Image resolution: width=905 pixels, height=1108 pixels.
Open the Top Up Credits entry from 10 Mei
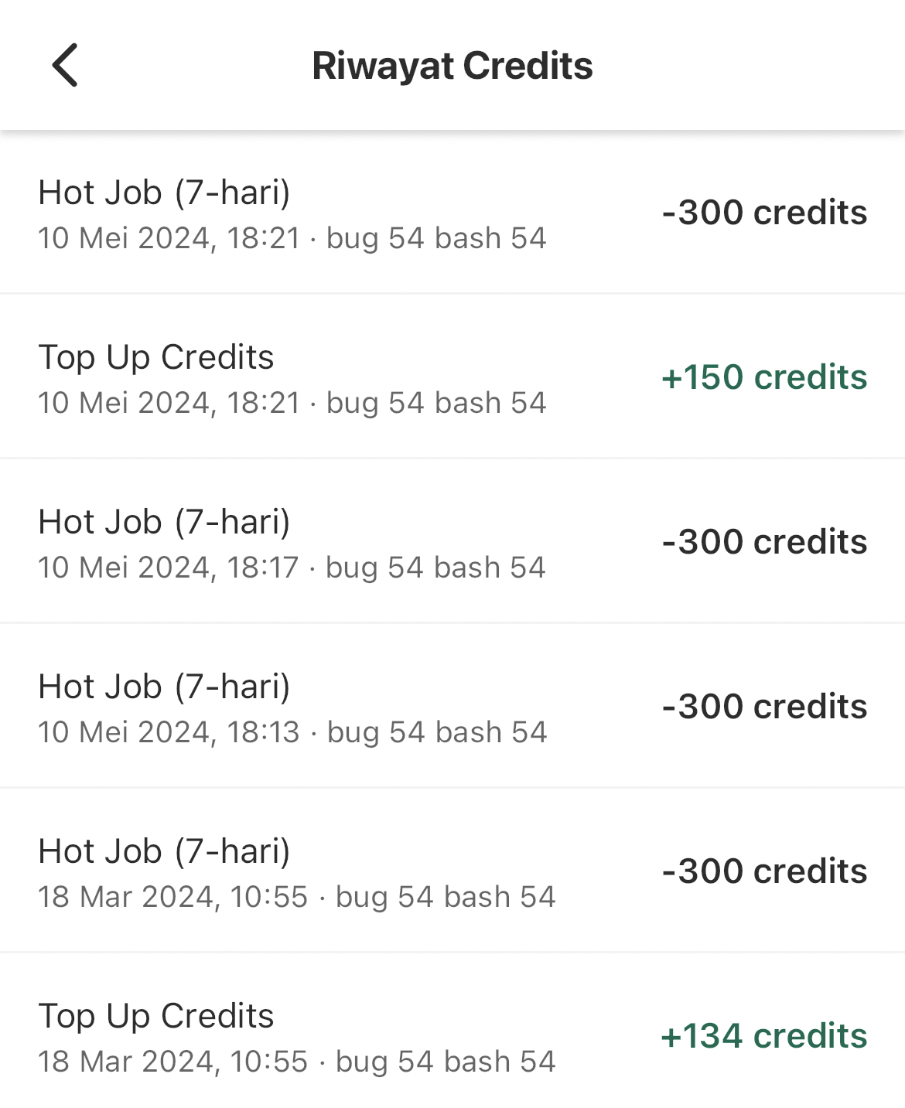[452, 377]
